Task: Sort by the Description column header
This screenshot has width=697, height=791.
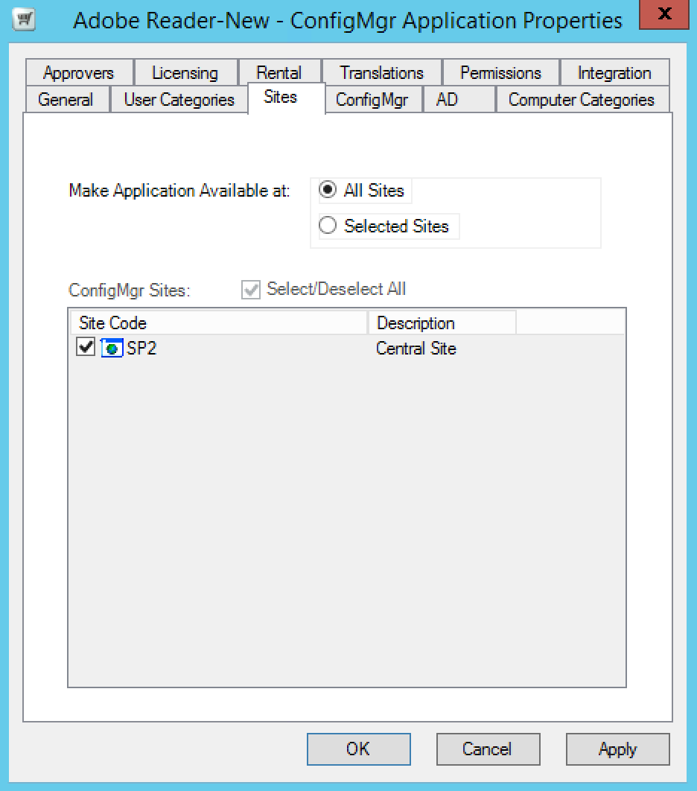Action: (x=441, y=323)
